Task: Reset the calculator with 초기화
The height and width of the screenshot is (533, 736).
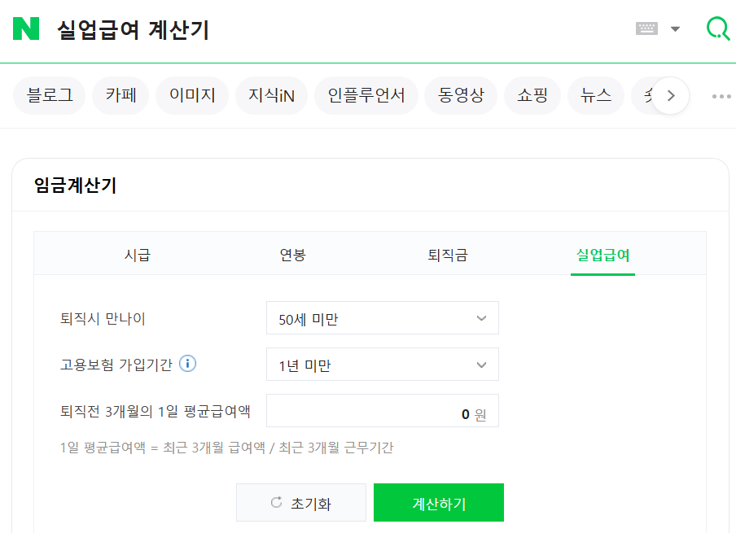Action: click(x=300, y=502)
